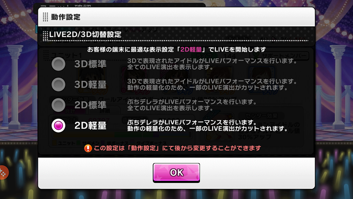Click the LIVE2D/3D切替設定 section heading

[x=85, y=35]
